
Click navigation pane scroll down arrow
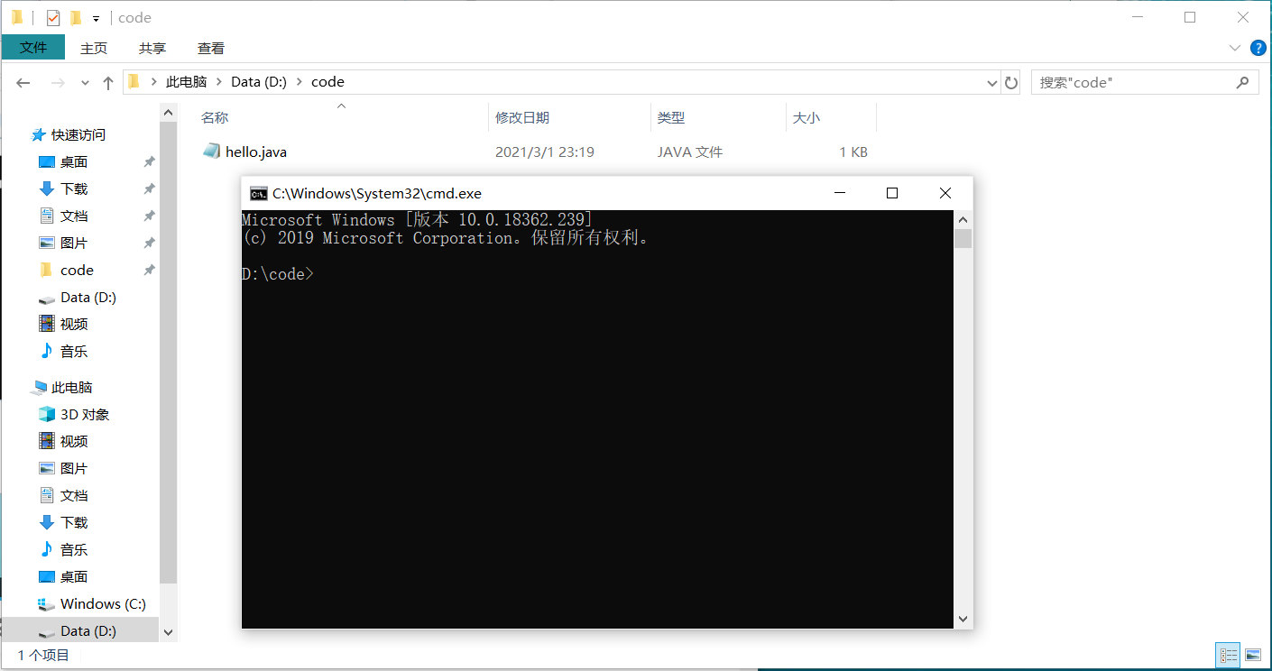[x=168, y=633]
